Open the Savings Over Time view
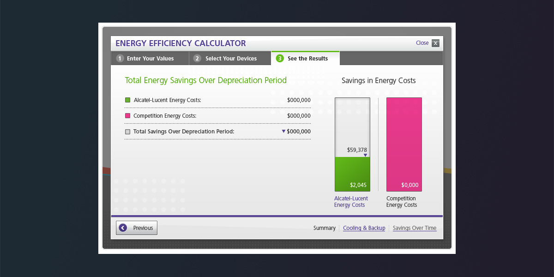Screen dimensions: 554x277 [x=414, y=228]
